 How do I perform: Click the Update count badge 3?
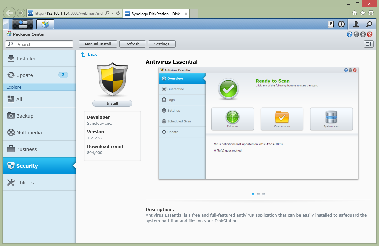click(x=63, y=75)
